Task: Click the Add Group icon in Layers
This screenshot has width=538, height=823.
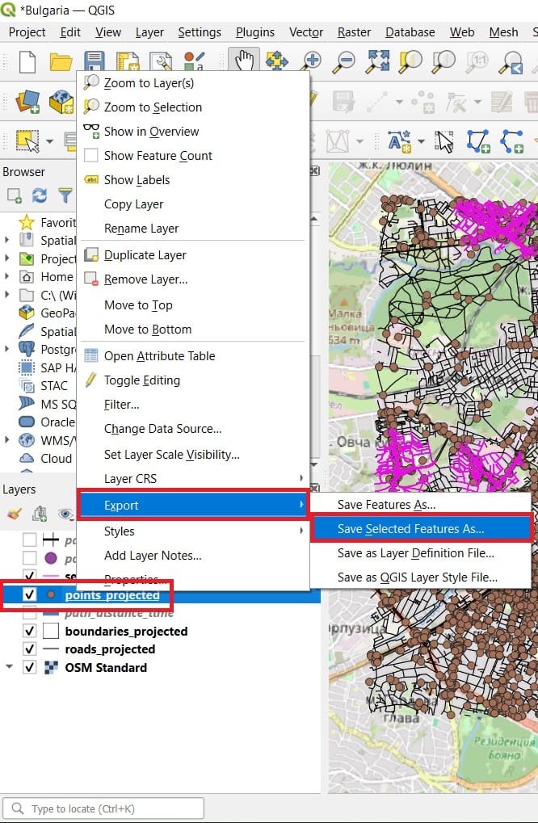Action: 40,514
